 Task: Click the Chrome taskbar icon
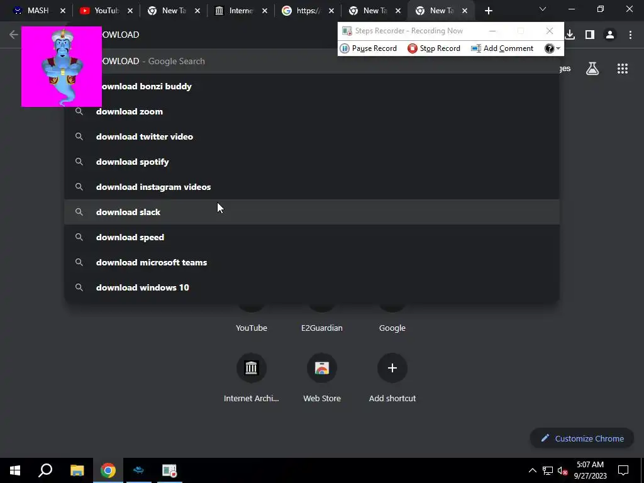pyautogui.click(x=108, y=470)
